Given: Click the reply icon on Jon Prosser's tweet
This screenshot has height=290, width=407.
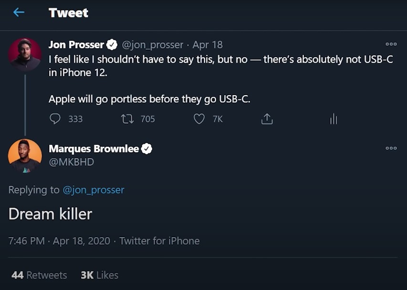Looking at the screenshot, I should 55,119.
